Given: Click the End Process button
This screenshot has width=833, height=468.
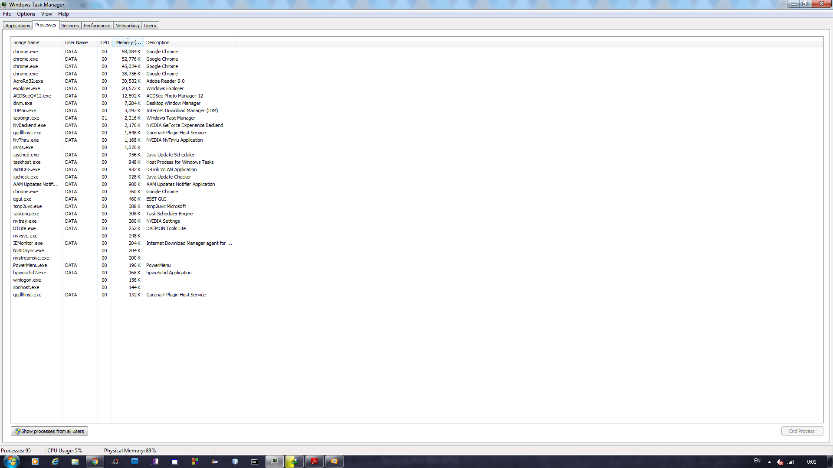Looking at the screenshot, I should (802, 431).
